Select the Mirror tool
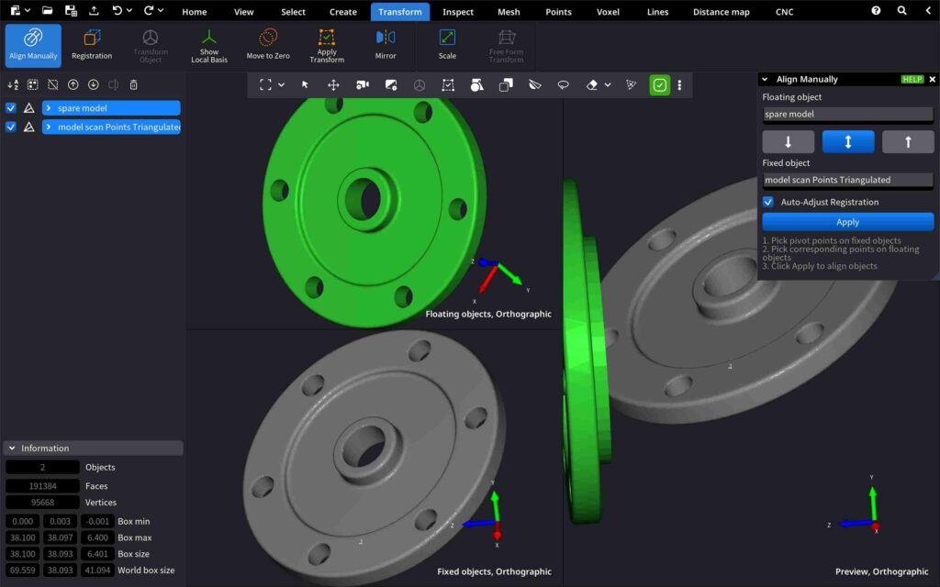Screen dimensions: 940x587 click(386, 45)
